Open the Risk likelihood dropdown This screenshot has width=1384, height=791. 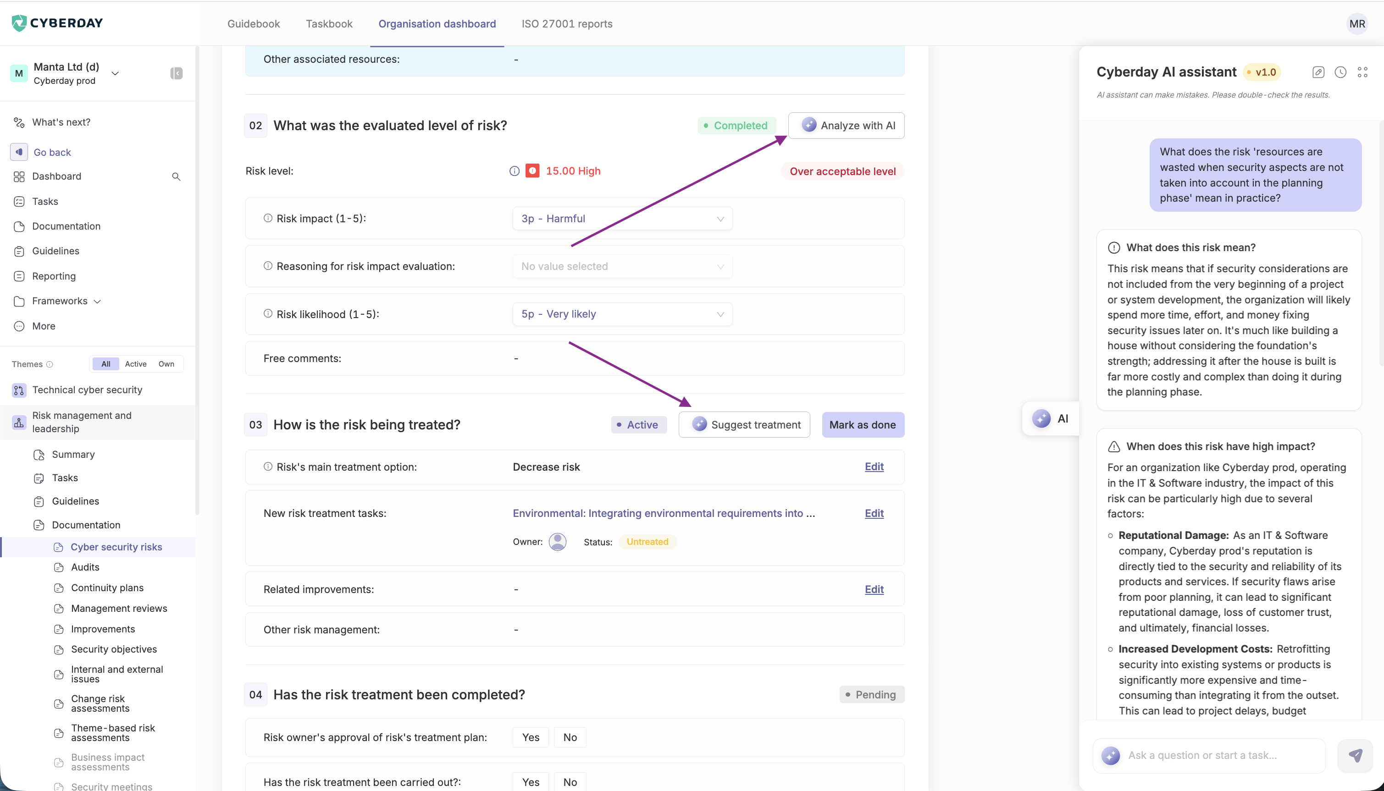pyautogui.click(x=622, y=314)
